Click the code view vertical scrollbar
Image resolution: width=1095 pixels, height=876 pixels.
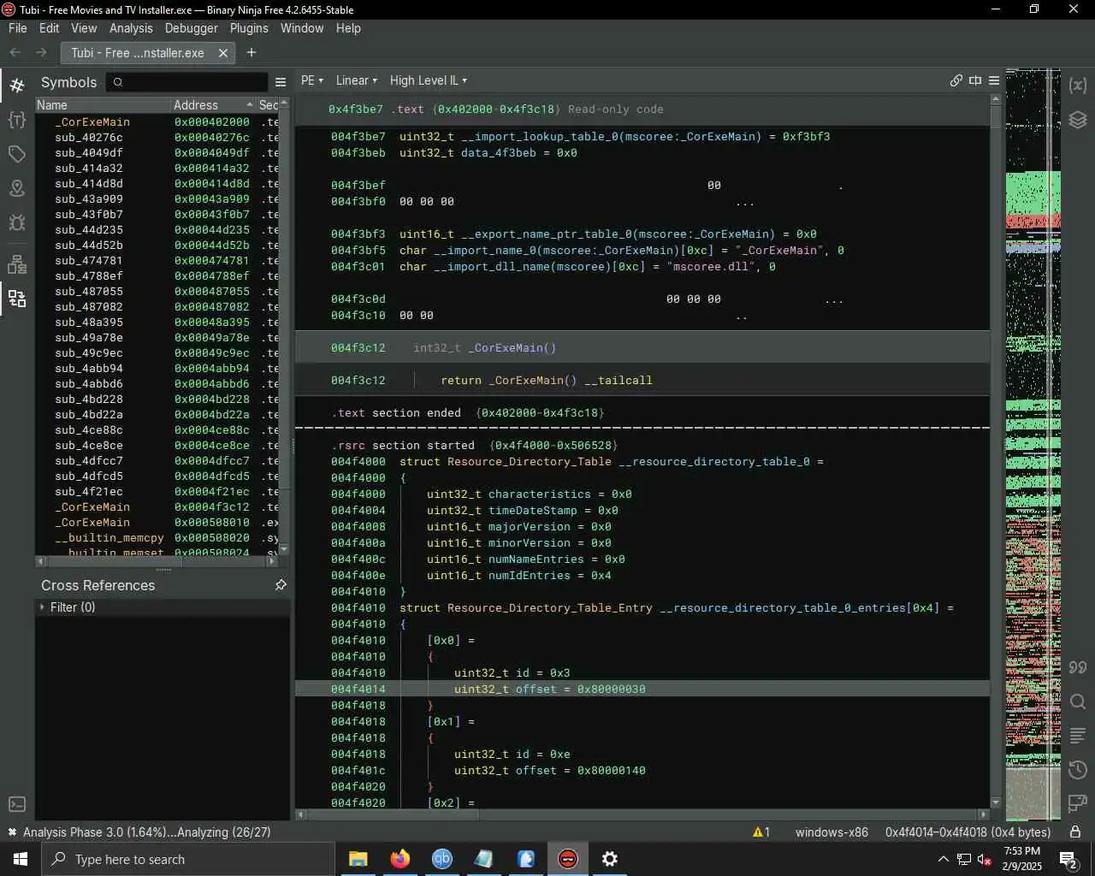(x=996, y=451)
